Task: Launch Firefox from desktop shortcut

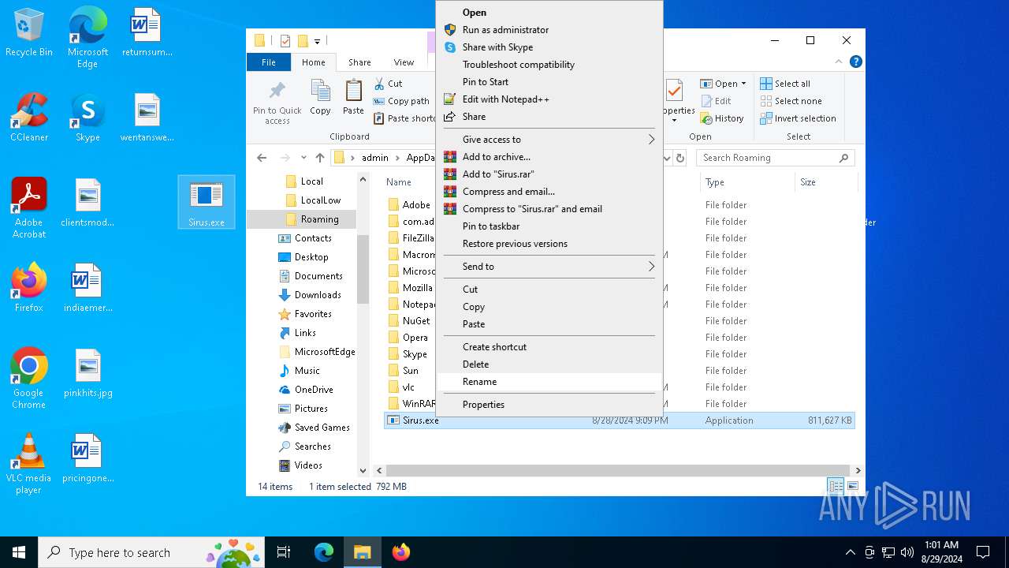Action: [29, 288]
